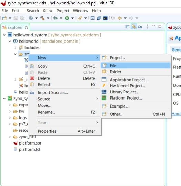181x186 pixels.
Task: Open the Back history dropdown arrow
Action: [125, 18]
